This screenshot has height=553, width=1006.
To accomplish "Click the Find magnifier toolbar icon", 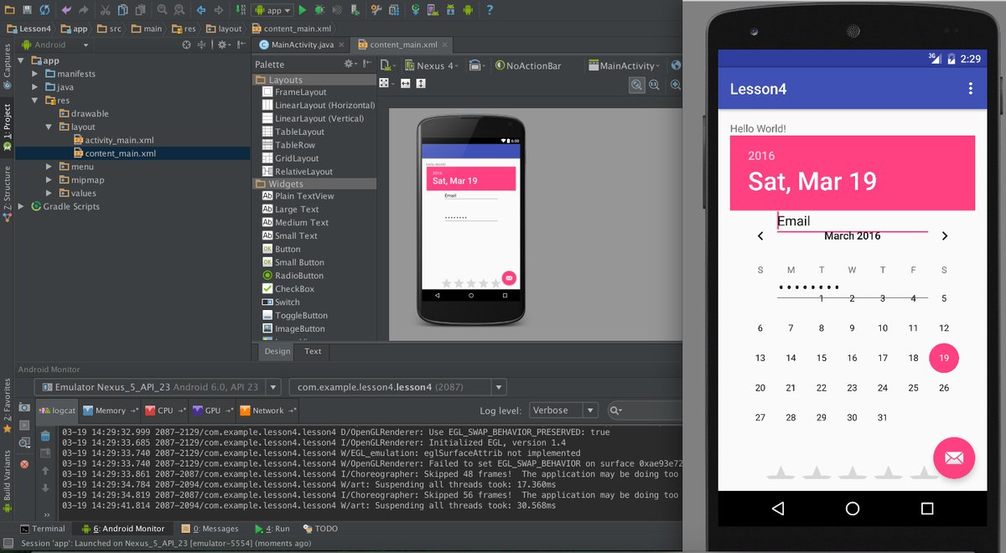I will point(161,10).
